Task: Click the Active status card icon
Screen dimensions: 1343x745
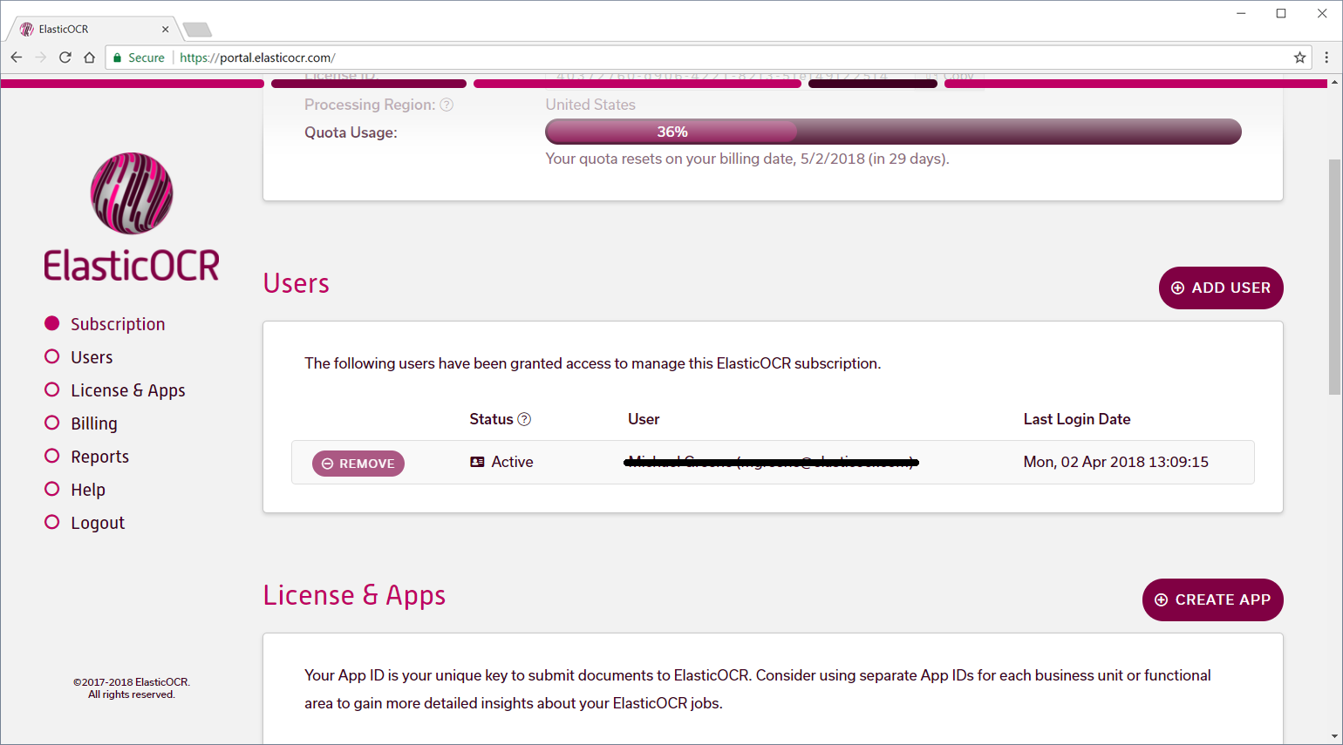Action: pyautogui.click(x=477, y=462)
